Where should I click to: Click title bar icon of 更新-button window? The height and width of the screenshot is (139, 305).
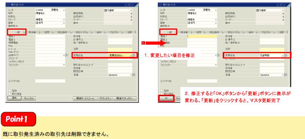[8, 4]
